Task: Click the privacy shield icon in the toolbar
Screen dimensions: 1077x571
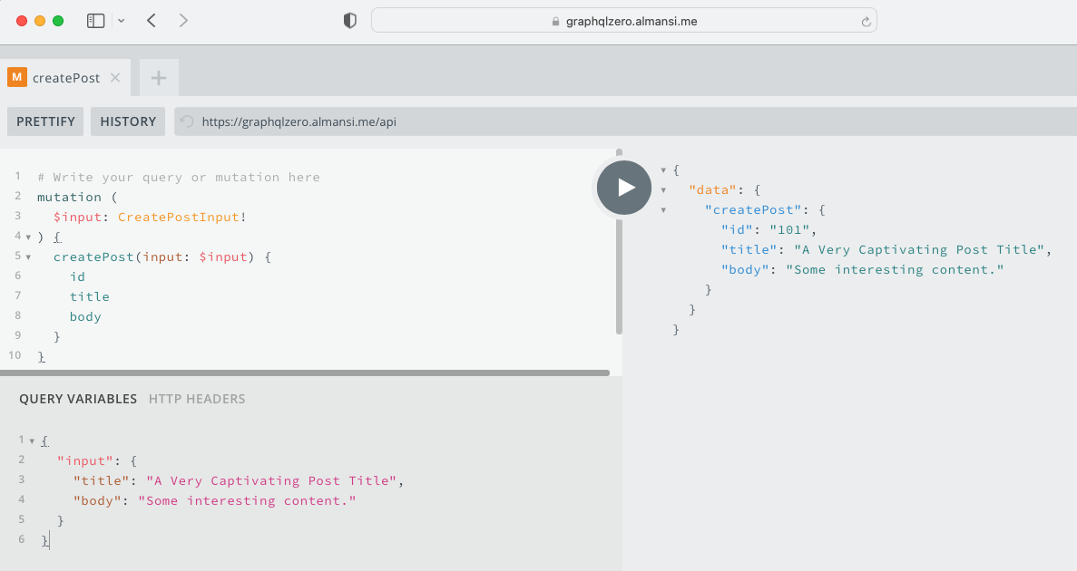Action: click(x=348, y=20)
